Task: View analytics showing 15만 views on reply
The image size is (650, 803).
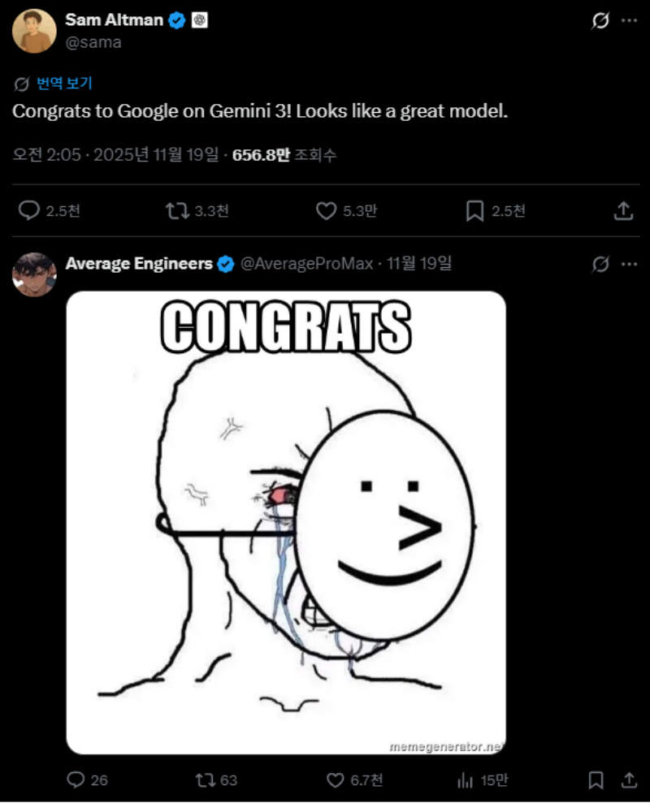Action: tap(466, 780)
